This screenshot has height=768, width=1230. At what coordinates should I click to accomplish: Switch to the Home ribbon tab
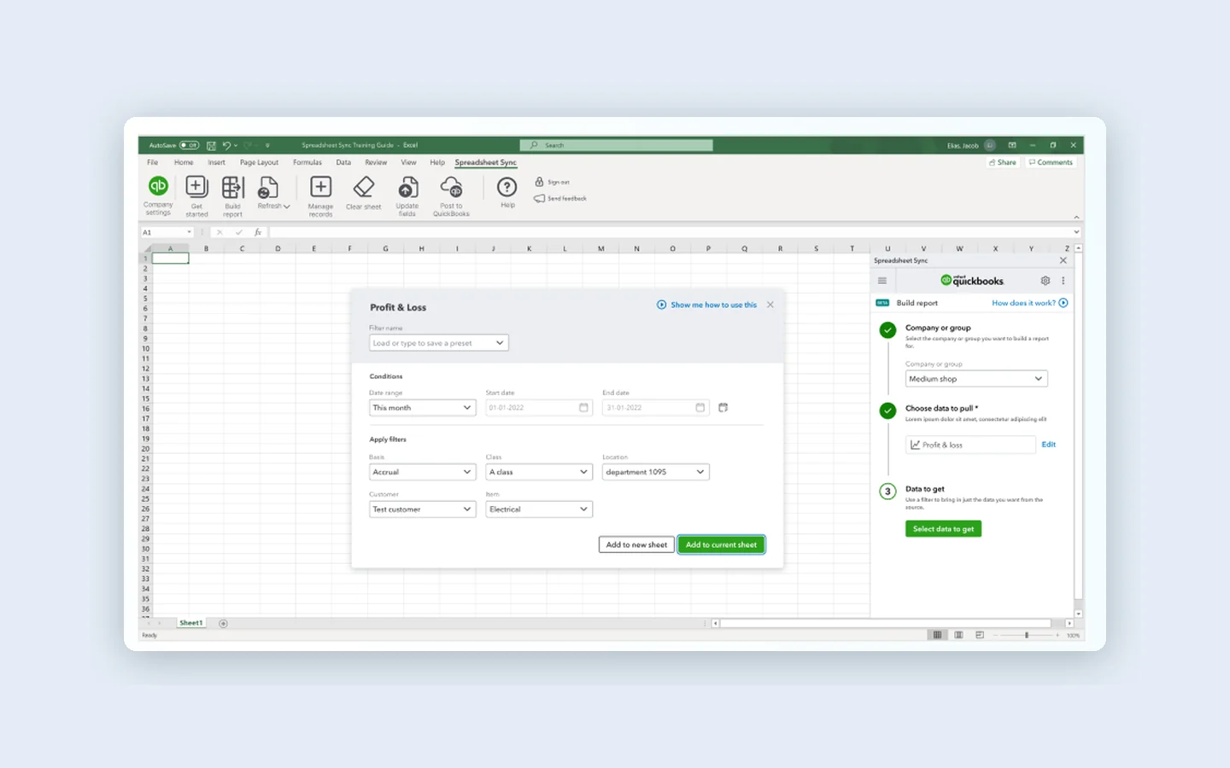(x=184, y=162)
